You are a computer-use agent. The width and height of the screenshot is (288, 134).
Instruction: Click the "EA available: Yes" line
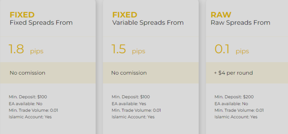(129, 103)
